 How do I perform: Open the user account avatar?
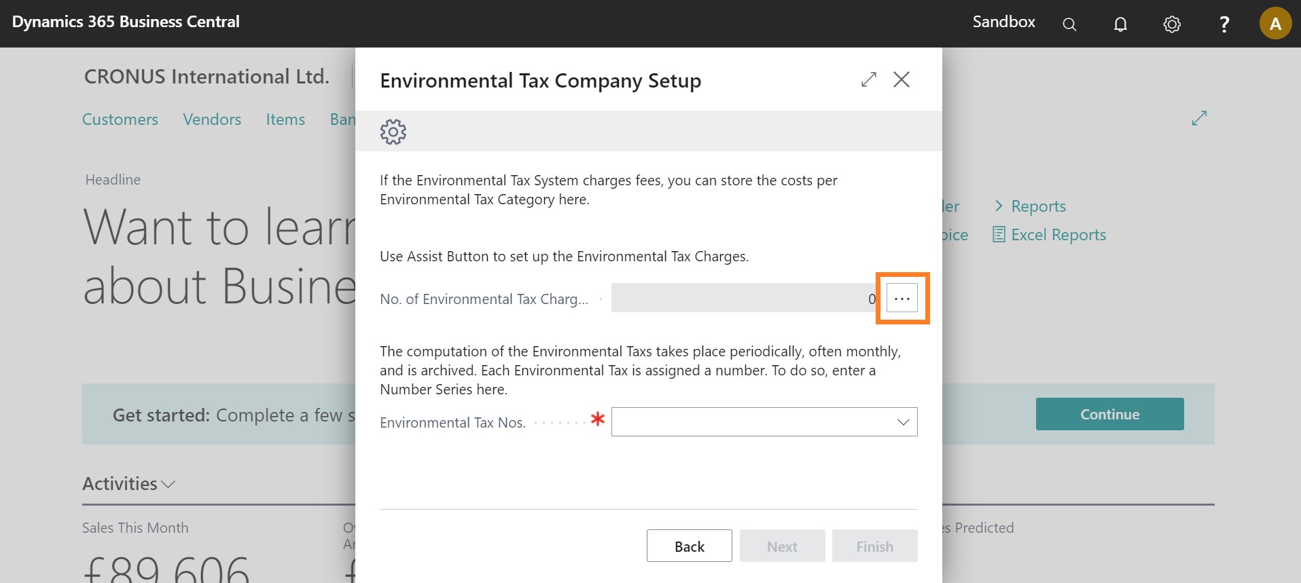pos(1275,24)
